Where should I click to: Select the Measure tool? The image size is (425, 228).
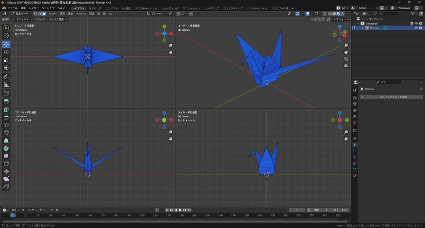click(x=6, y=85)
